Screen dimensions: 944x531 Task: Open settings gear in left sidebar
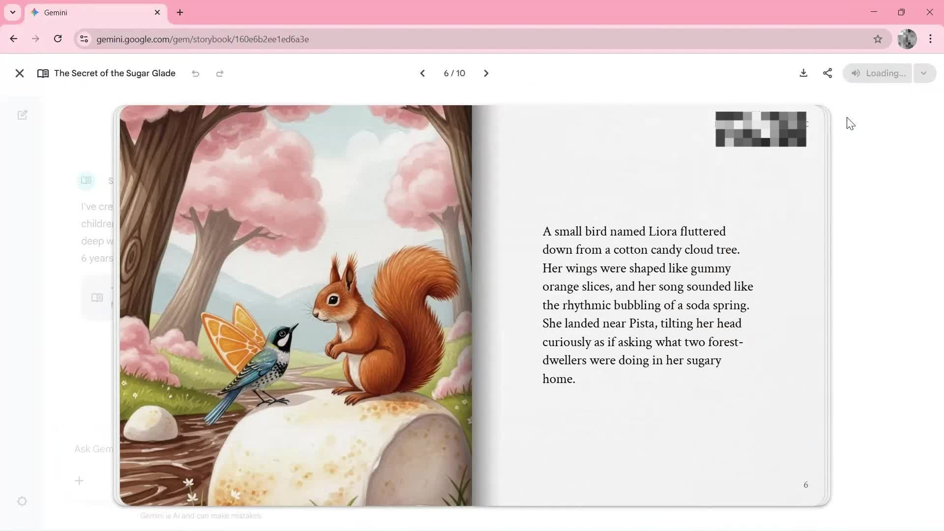pyautogui.click(x=22, y=501)
